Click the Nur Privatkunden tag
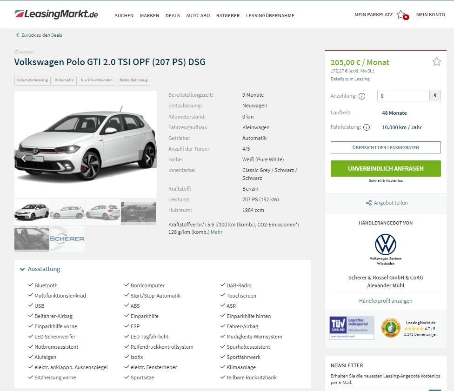The width and height of the screenshot is (454, 391). click(x=96, y=80)
